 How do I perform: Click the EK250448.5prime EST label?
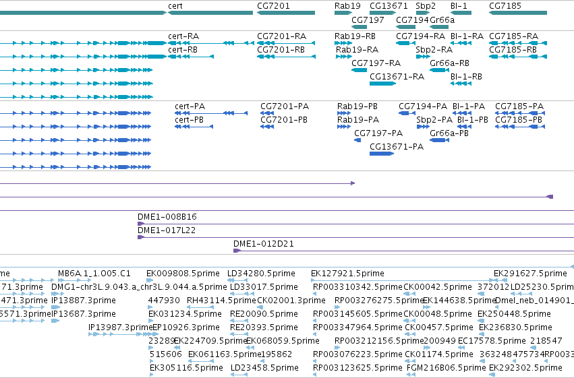[x=514, y=314]
